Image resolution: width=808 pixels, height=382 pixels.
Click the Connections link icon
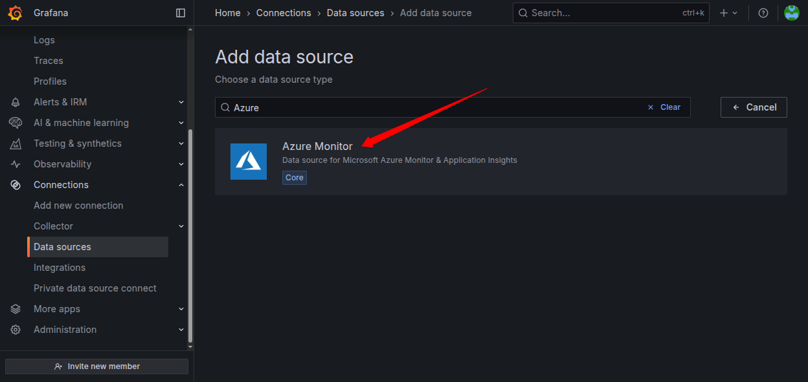pyautogui.click(x=16, y=185)
